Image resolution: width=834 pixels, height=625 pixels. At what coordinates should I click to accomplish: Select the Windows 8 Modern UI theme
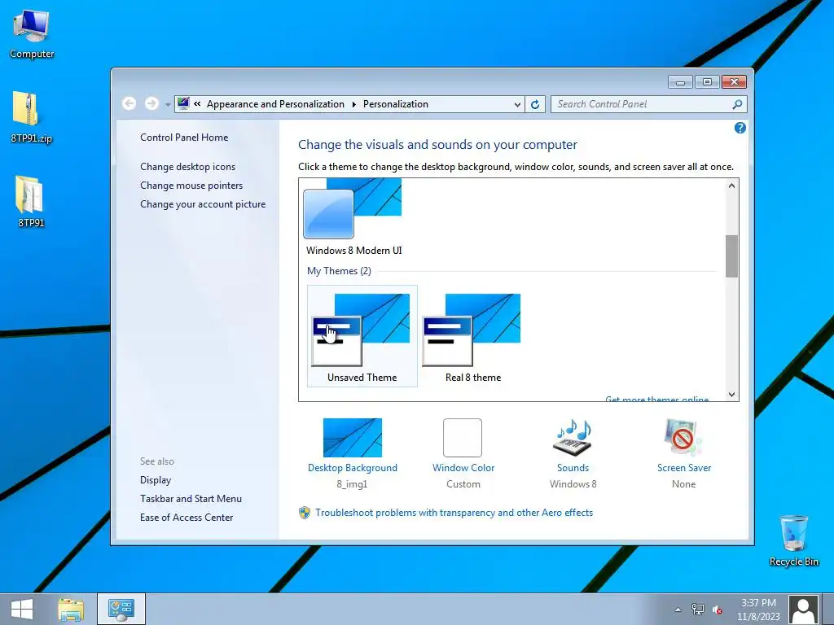(x=353, y=216)
